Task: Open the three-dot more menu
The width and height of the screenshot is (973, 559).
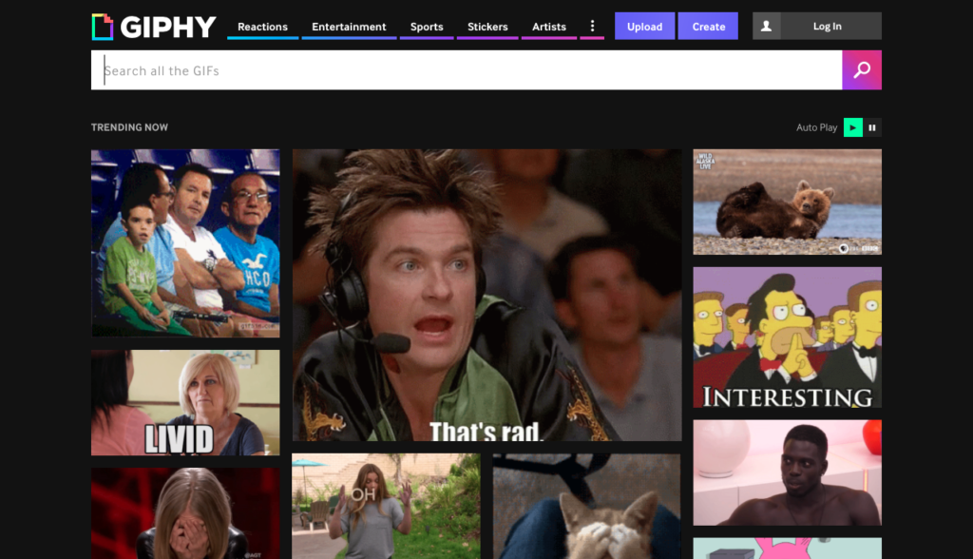Action: 592,26
